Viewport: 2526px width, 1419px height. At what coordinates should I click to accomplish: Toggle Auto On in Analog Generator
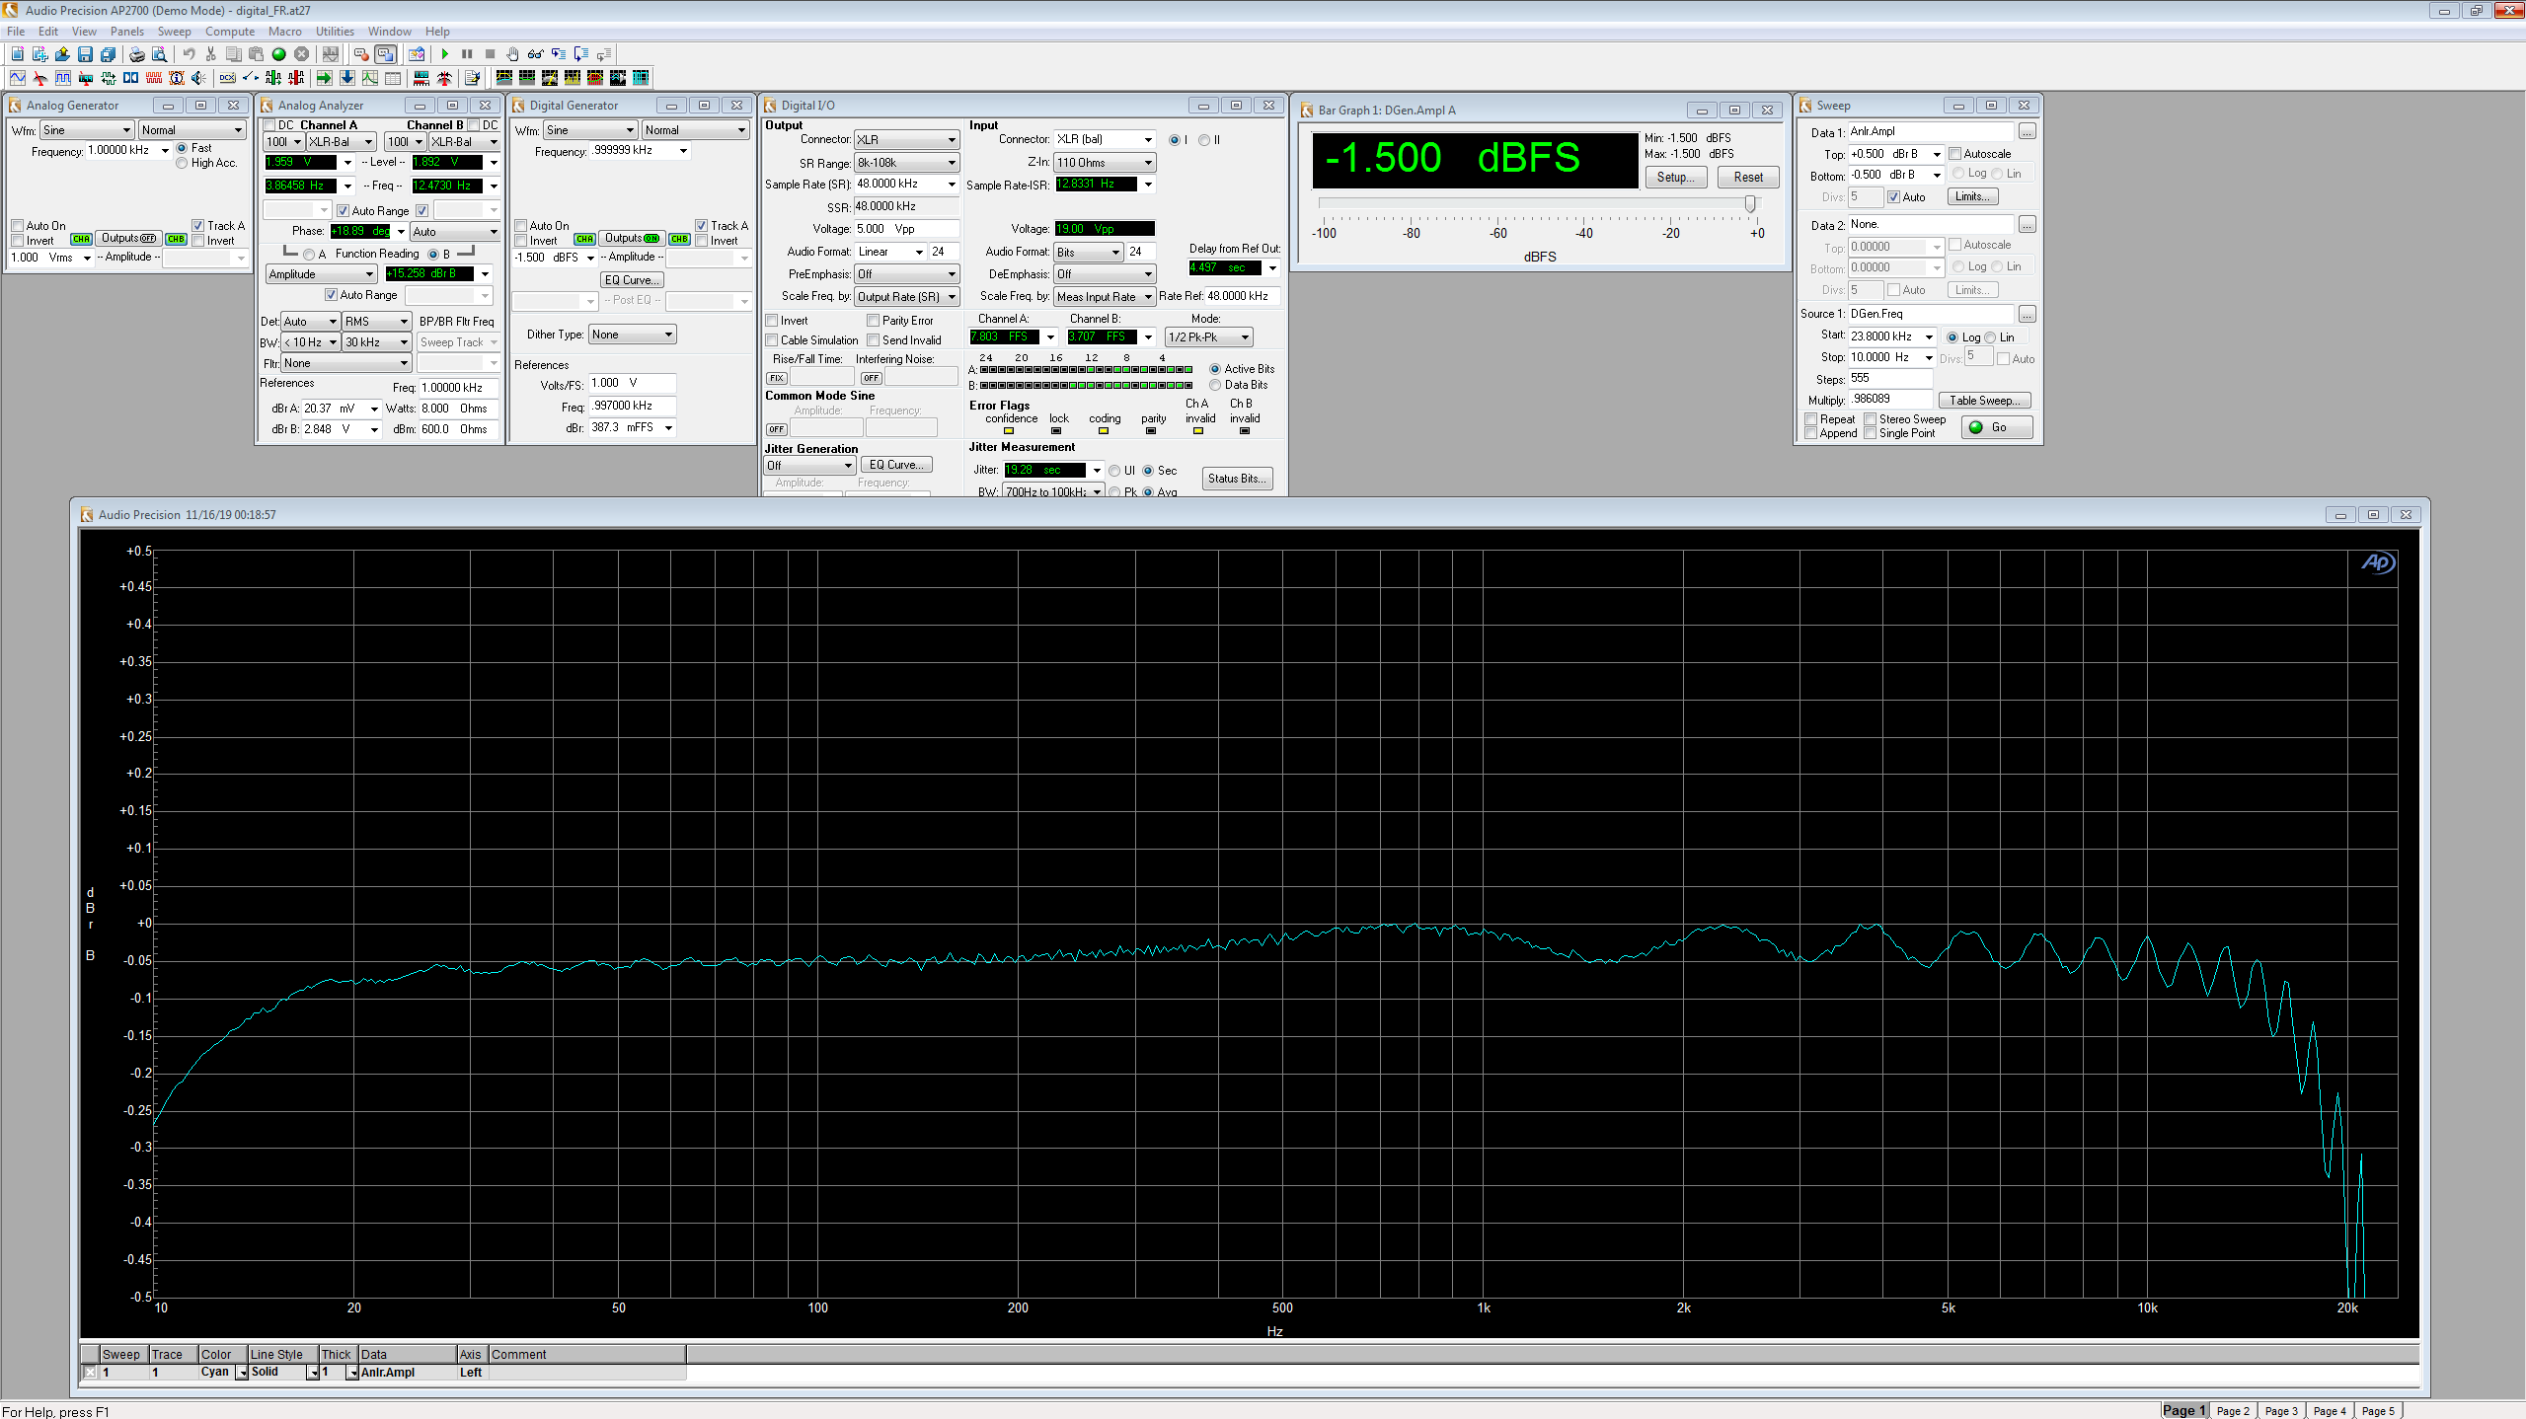point(17,226)
